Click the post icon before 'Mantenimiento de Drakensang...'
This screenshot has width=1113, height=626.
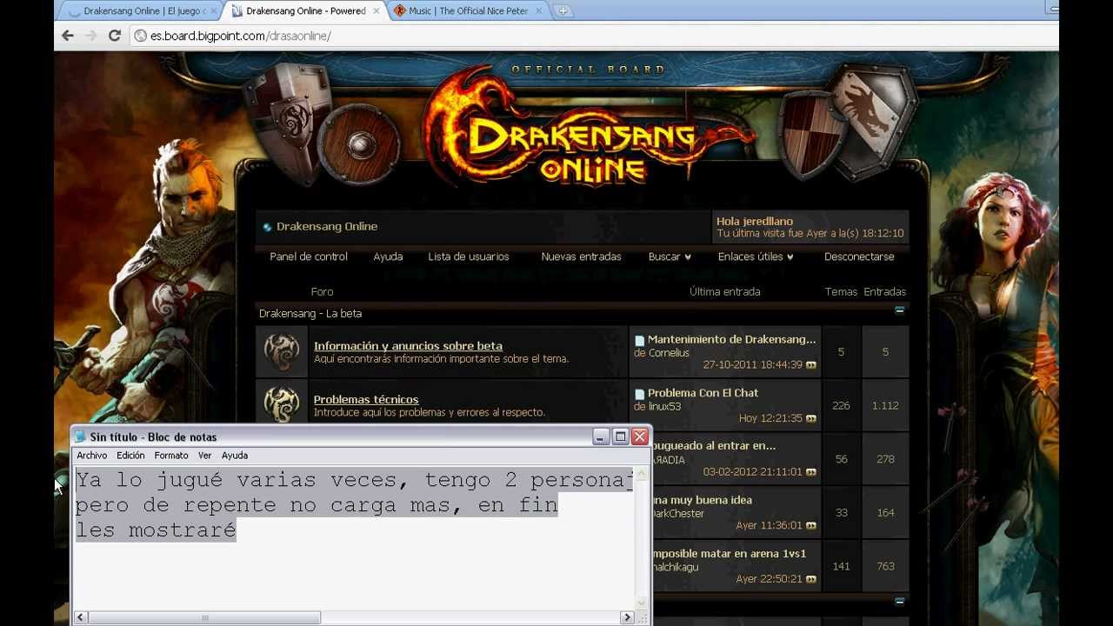(640, 341)
